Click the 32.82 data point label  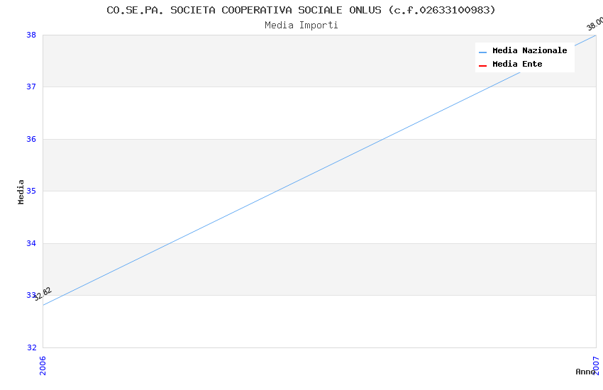pos(43,294)
